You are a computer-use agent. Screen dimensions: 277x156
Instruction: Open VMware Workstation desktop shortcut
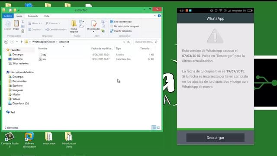[x=29, y=140]
